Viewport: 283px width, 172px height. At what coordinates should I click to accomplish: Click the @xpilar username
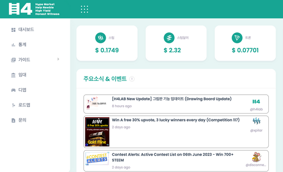[x=256, y=130]
